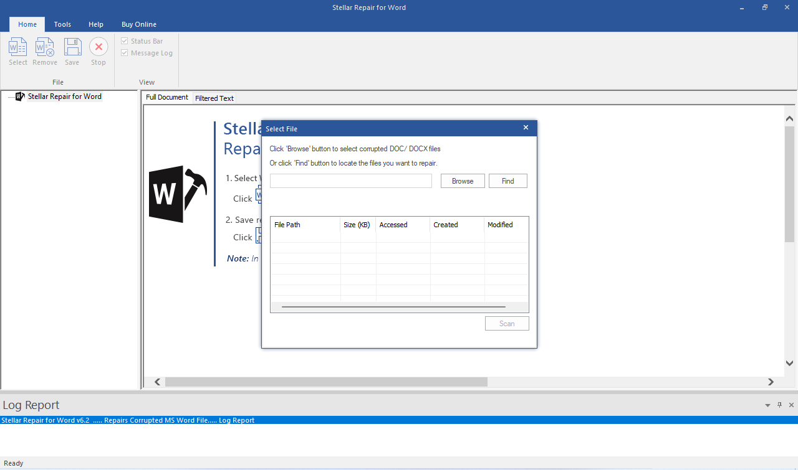Click the document vertical scroll up arrow
The height and width of the screenshot is (470, 798).
[790, 118]
